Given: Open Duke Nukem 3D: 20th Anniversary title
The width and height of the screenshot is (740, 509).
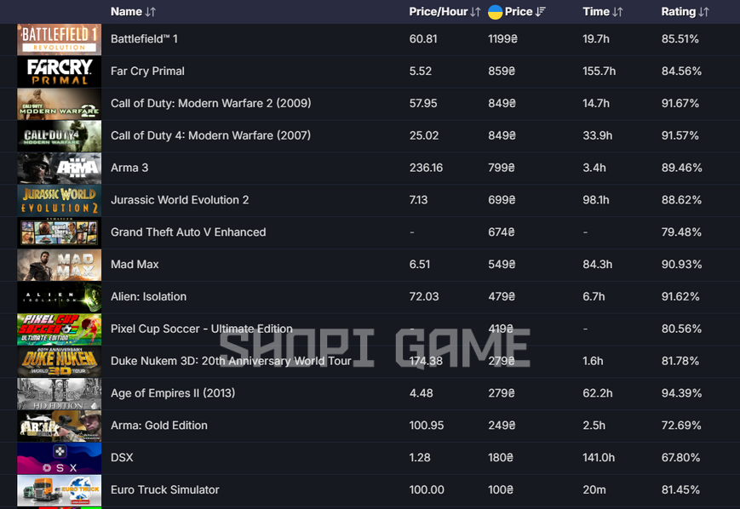Looking at the screenshot, I should click(232, 362).
